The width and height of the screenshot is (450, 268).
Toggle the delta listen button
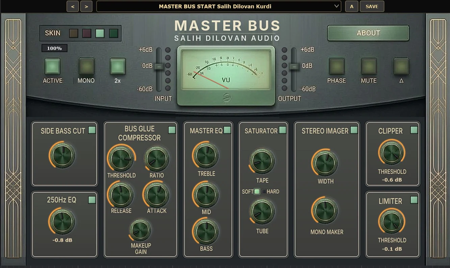click(x=401, y=66)
